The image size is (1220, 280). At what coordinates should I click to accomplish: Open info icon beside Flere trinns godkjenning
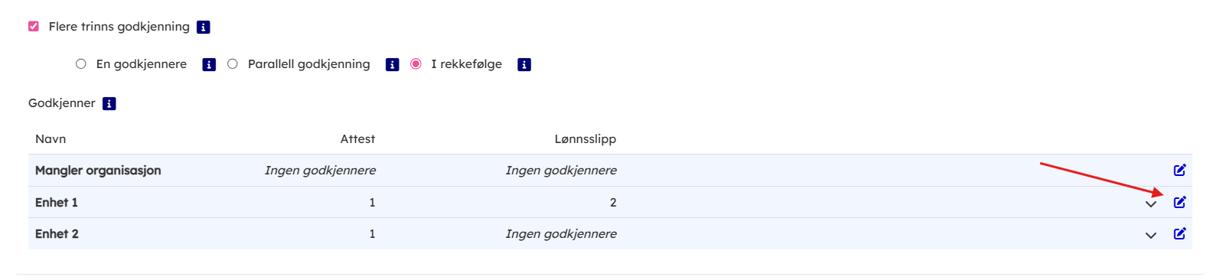point(204,27)
